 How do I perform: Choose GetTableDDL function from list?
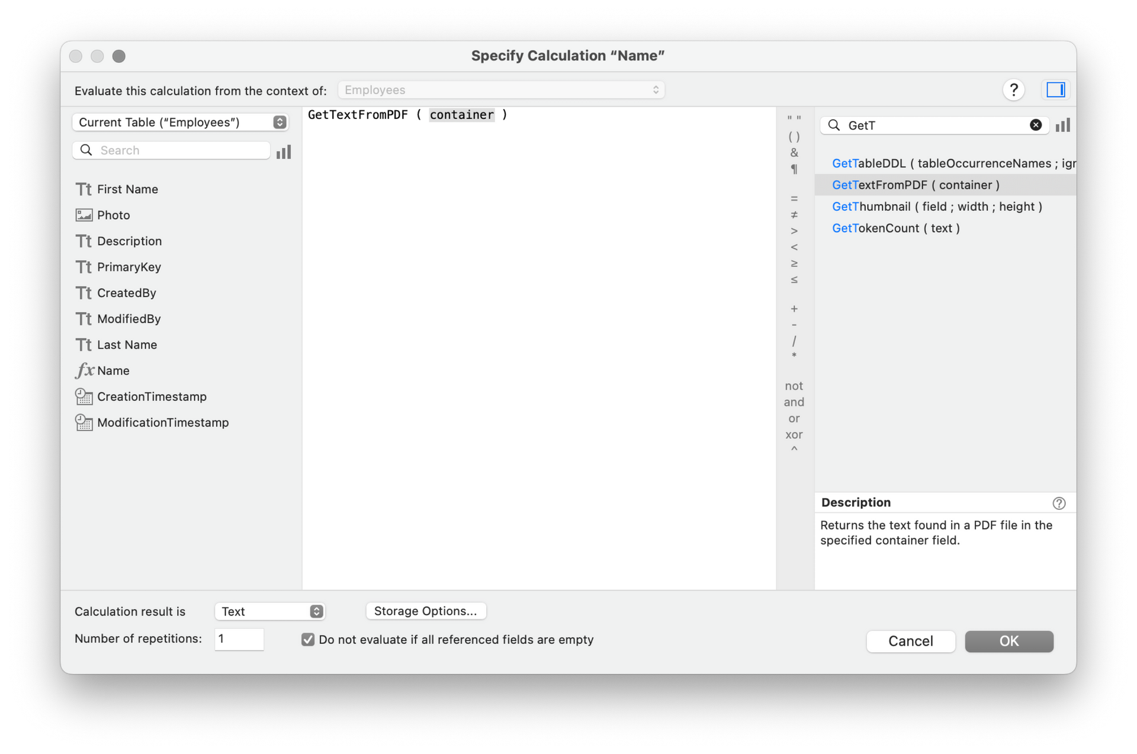[945, 163]
